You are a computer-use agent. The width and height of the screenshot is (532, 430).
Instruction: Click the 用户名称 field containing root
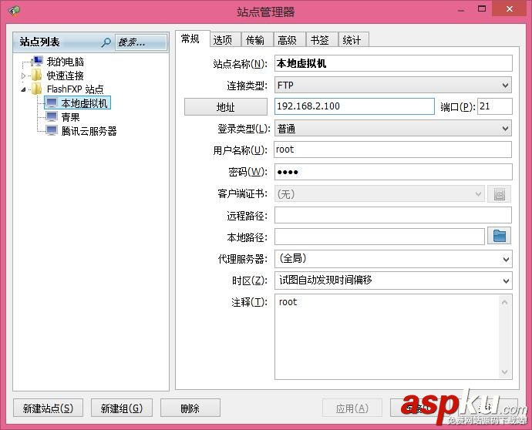click(393, 149)
